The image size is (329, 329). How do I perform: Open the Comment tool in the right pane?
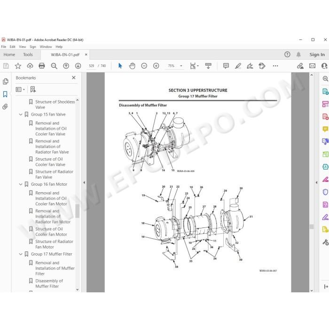325,129
